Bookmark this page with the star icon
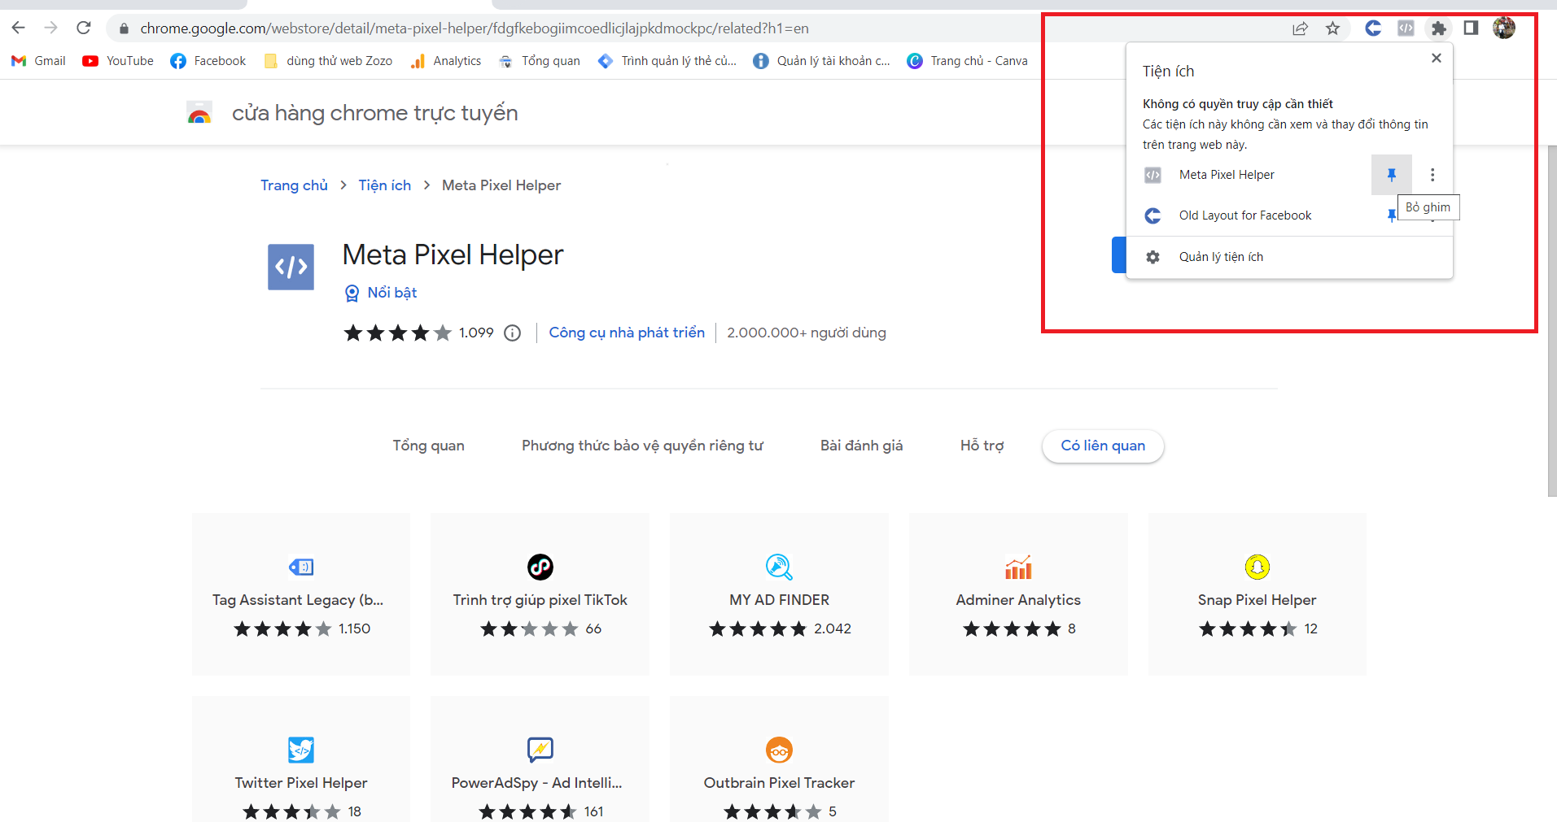 [1332, 28]
